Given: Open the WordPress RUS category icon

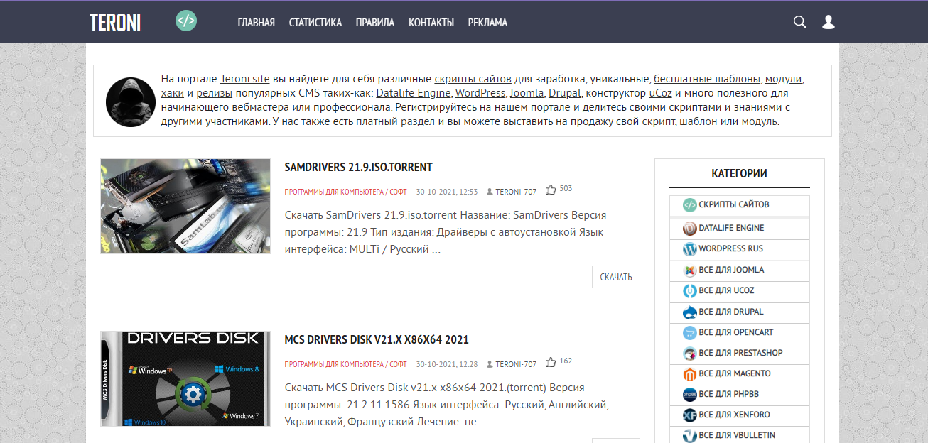Looking at the screenshot, I should pyautogui.click(x=689, y=249).
